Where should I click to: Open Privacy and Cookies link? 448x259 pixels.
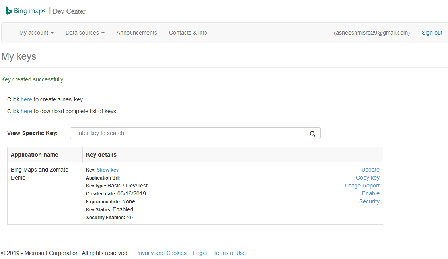161,253
